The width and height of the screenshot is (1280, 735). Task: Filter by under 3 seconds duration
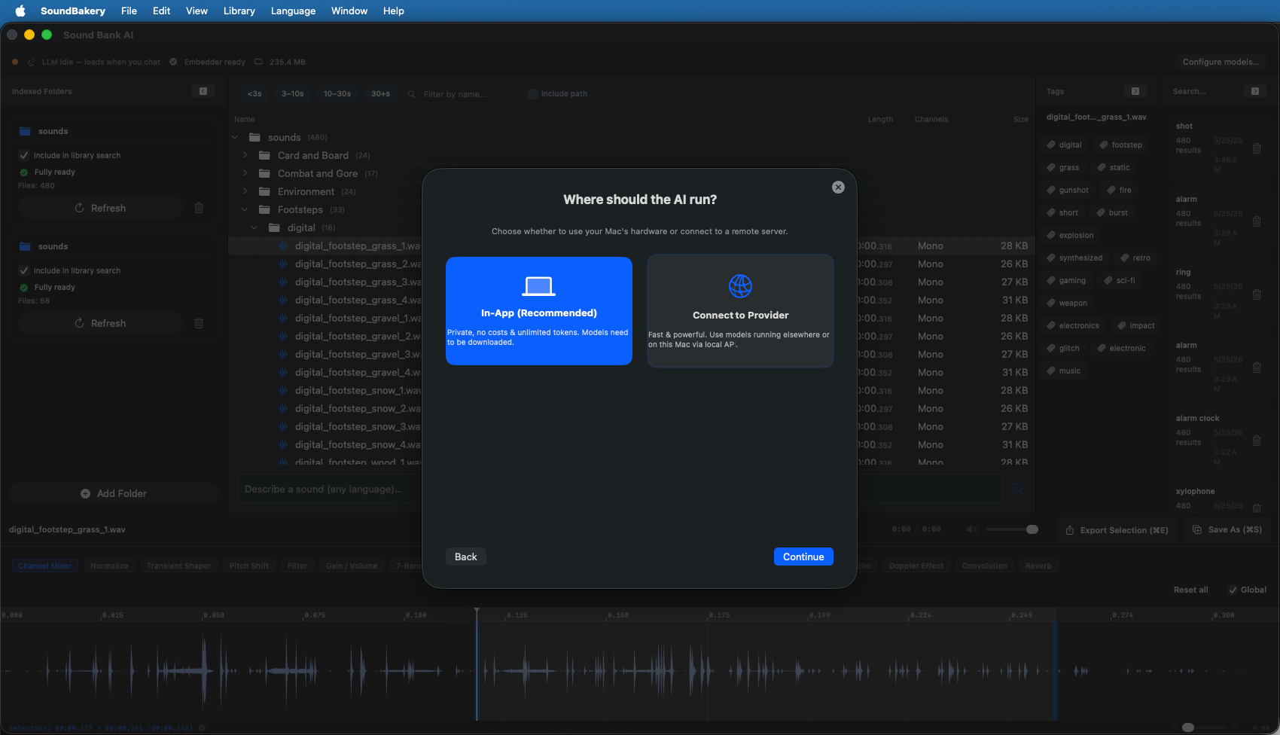click(254, 93)
